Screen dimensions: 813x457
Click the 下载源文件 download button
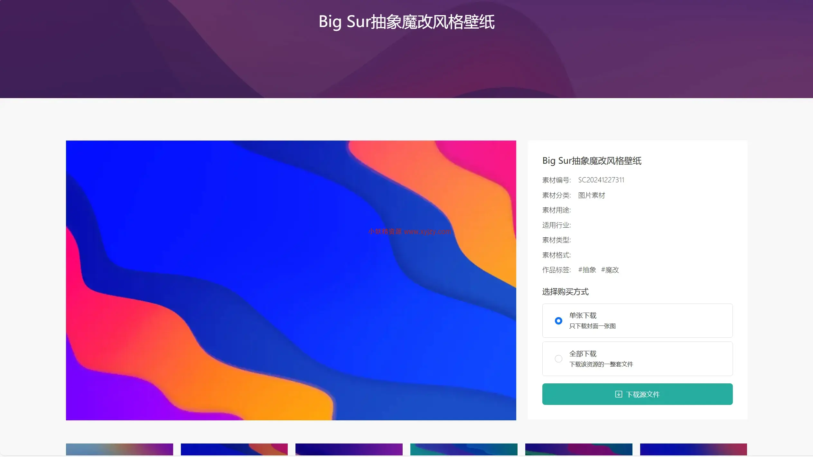637,394
